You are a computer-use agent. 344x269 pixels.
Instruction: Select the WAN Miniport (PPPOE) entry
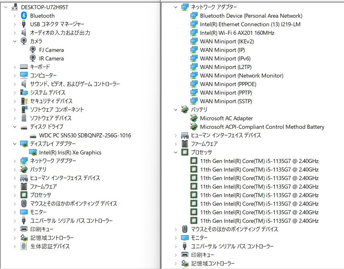point(228,84)
